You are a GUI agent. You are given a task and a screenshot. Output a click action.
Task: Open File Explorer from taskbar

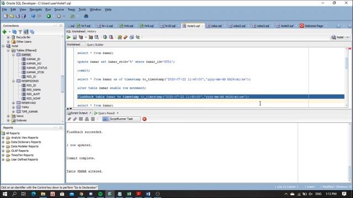pyautogui.click(x=43, y=194)
